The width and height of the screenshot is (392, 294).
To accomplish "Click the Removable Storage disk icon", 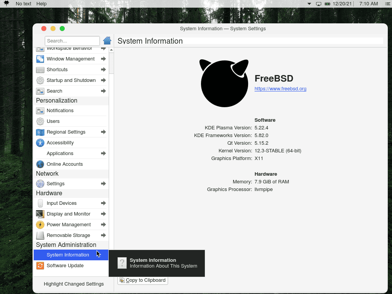I will click(40, 235).
